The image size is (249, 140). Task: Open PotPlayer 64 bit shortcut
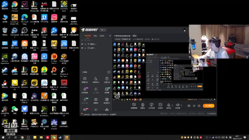(15, 85)
